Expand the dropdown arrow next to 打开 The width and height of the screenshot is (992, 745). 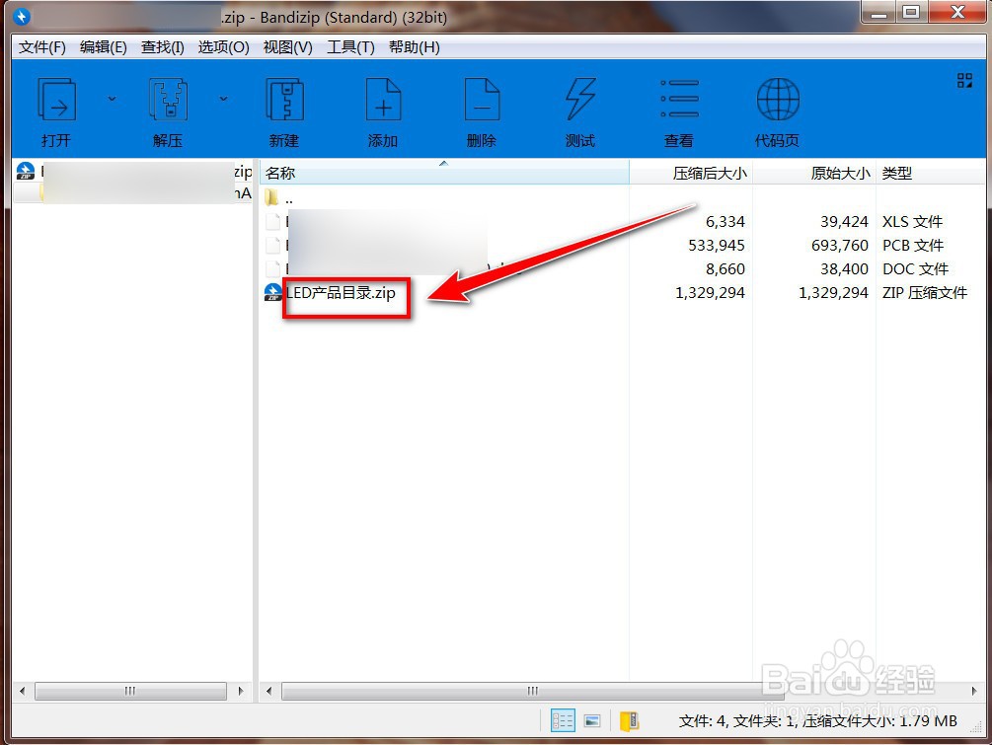coord(112,99)
